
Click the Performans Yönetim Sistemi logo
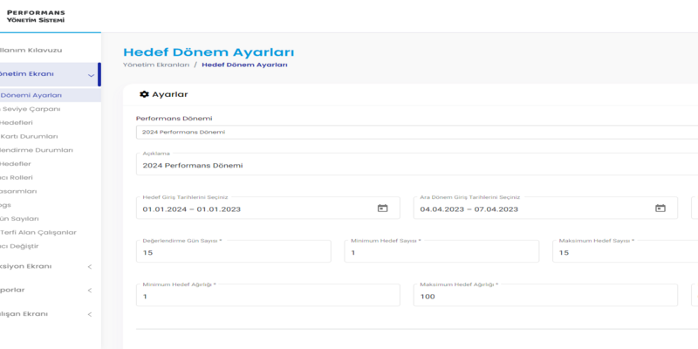click(35, 17)
